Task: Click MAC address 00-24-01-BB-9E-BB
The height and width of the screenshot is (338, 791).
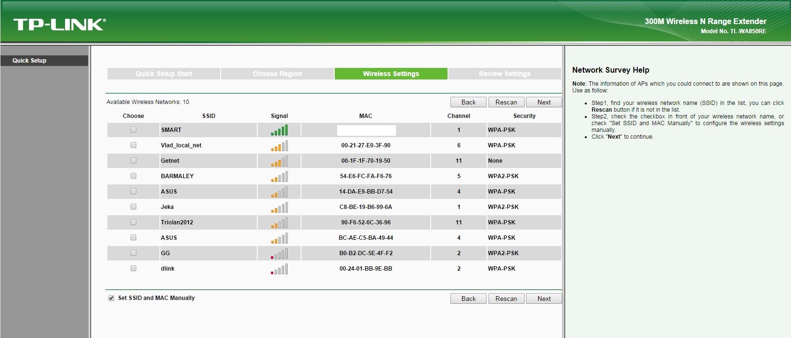Action: click(x=366, y=269)
